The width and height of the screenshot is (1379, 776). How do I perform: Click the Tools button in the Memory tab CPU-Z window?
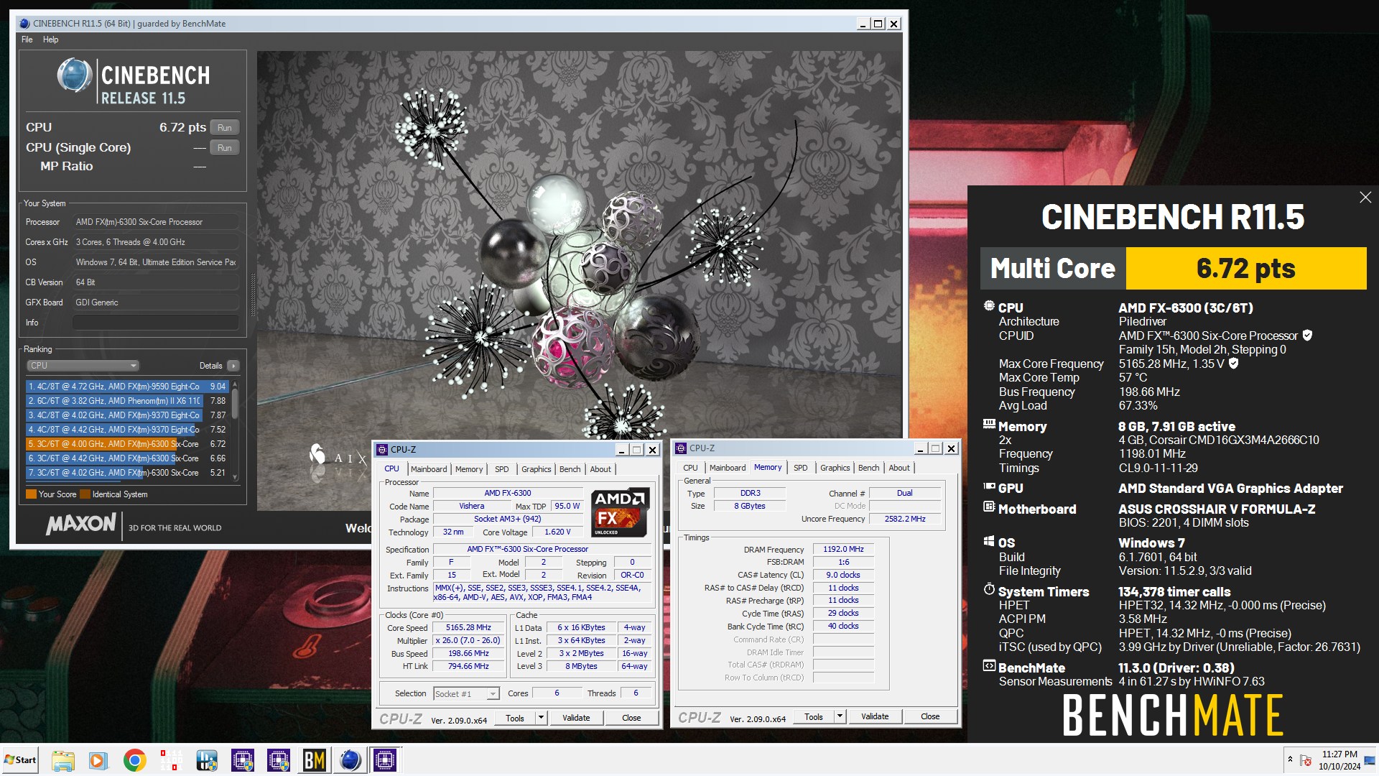(814, 716)
